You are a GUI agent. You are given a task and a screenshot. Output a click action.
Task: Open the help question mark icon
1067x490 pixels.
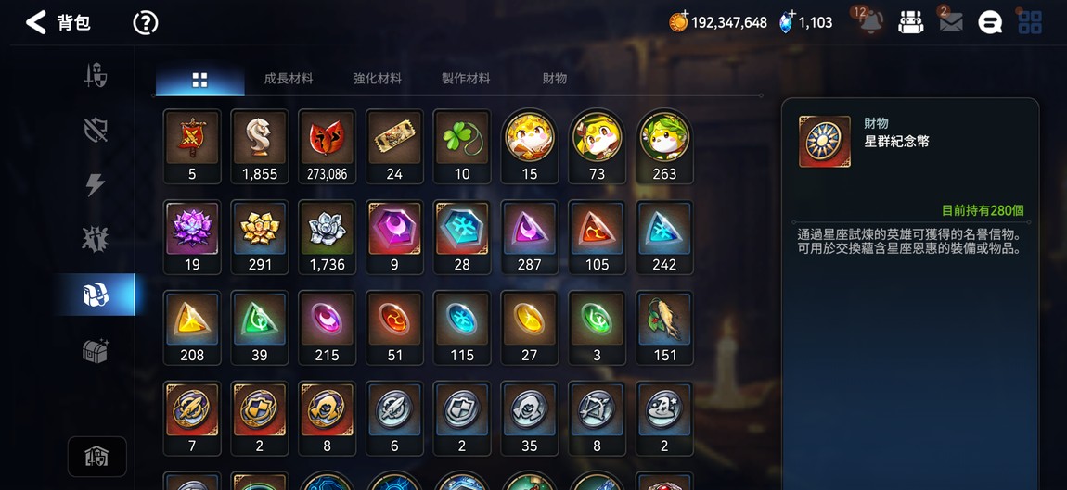click(145, 23)
